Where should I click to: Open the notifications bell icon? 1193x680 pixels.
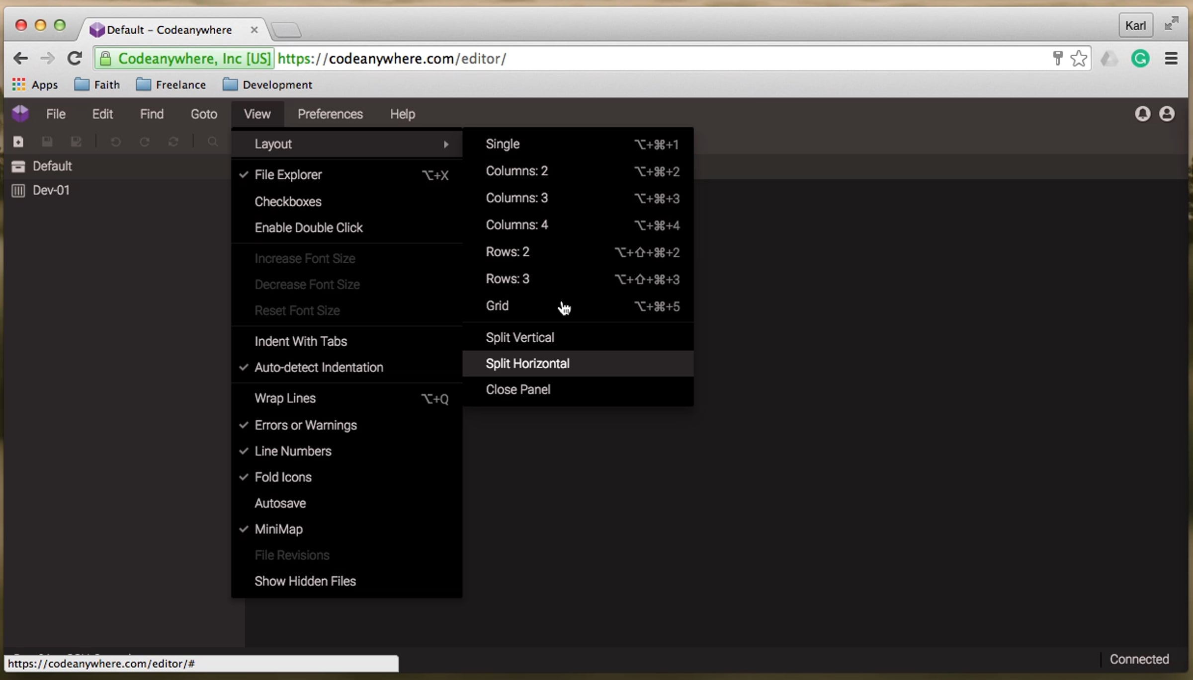pyautogui.click(x=1142, y=114)
